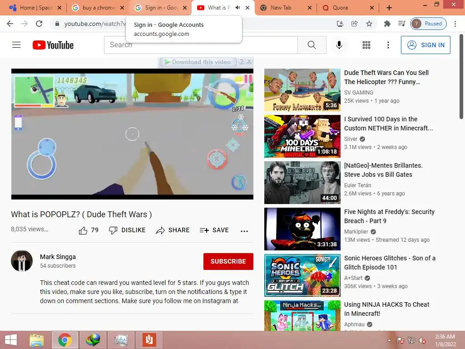Share this page from address bar
465x349 pixels.
[x=354, y=24]
